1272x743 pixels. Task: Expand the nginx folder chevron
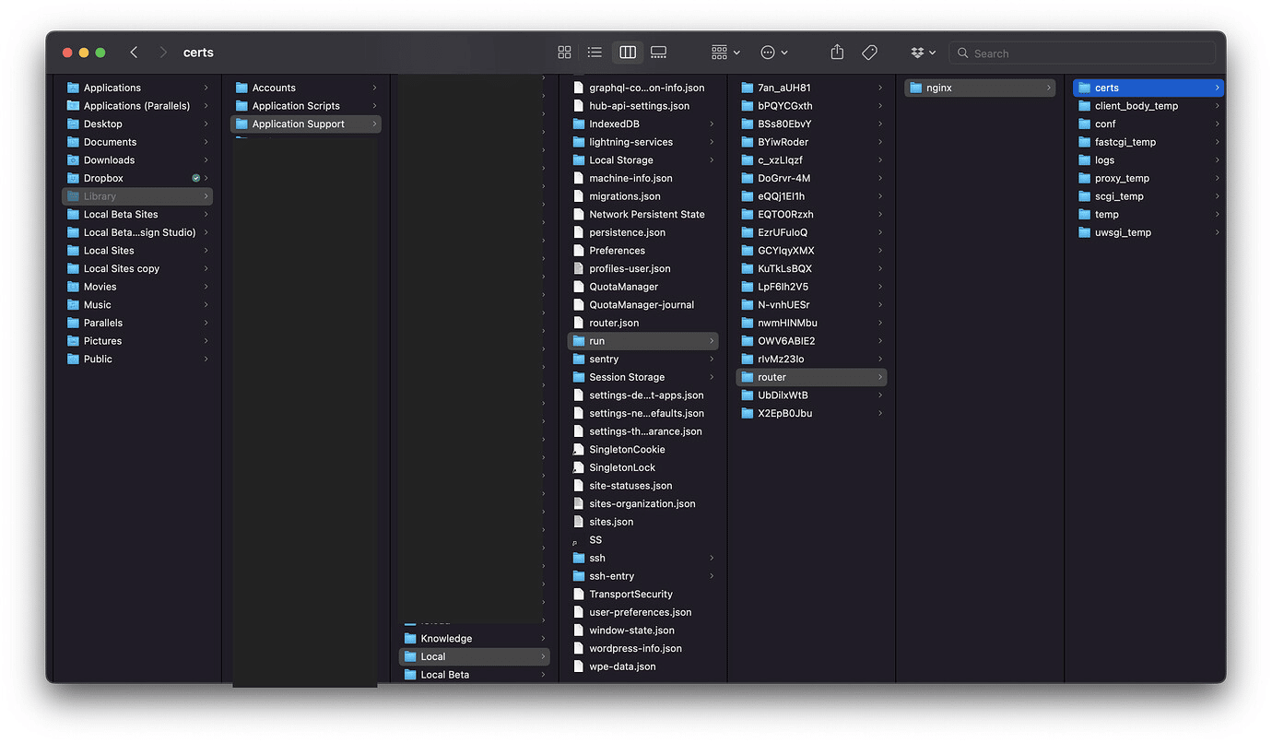[1049, 88]
